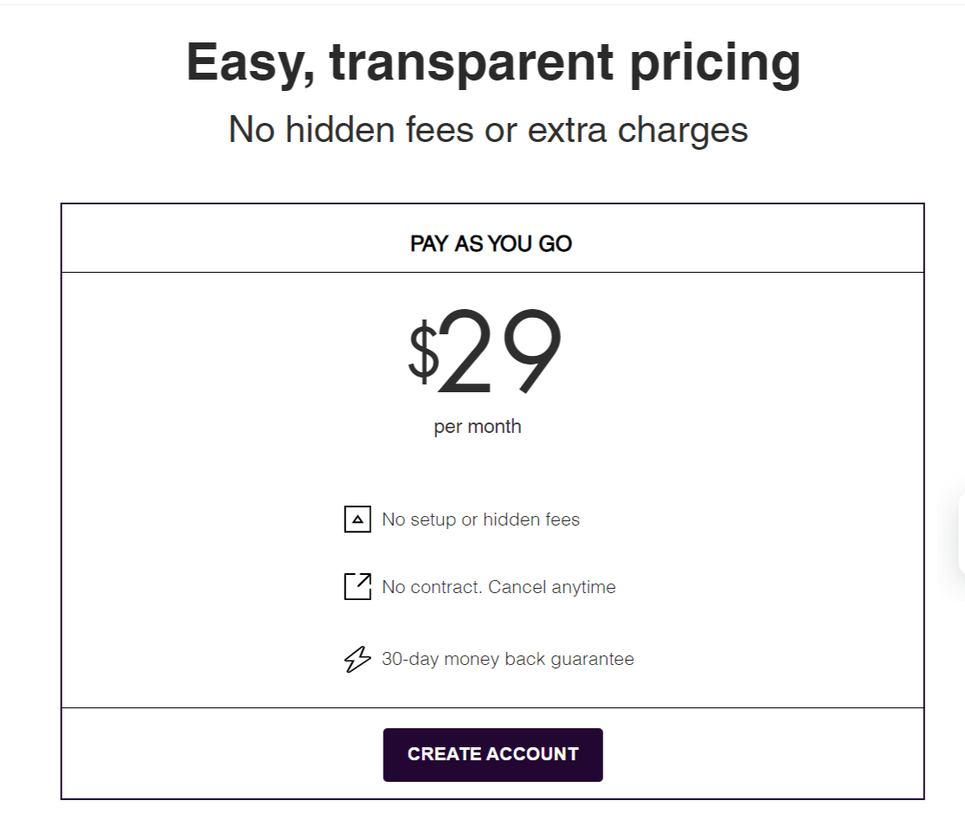965x826 pixels.
Task: Click the dark strip at screen top
Action: pos(482,3)
